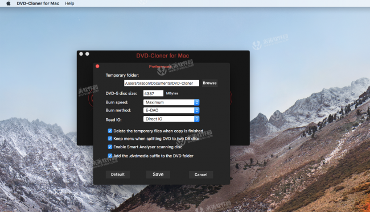Click the 'MBytes' unit label
370x212 pixels.
click(172, 93)
